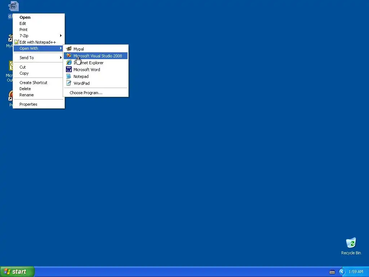This screenshot has height=277, width=369.
Task: Click the Internet Explorer icon
Action: [x=69, y=62]
